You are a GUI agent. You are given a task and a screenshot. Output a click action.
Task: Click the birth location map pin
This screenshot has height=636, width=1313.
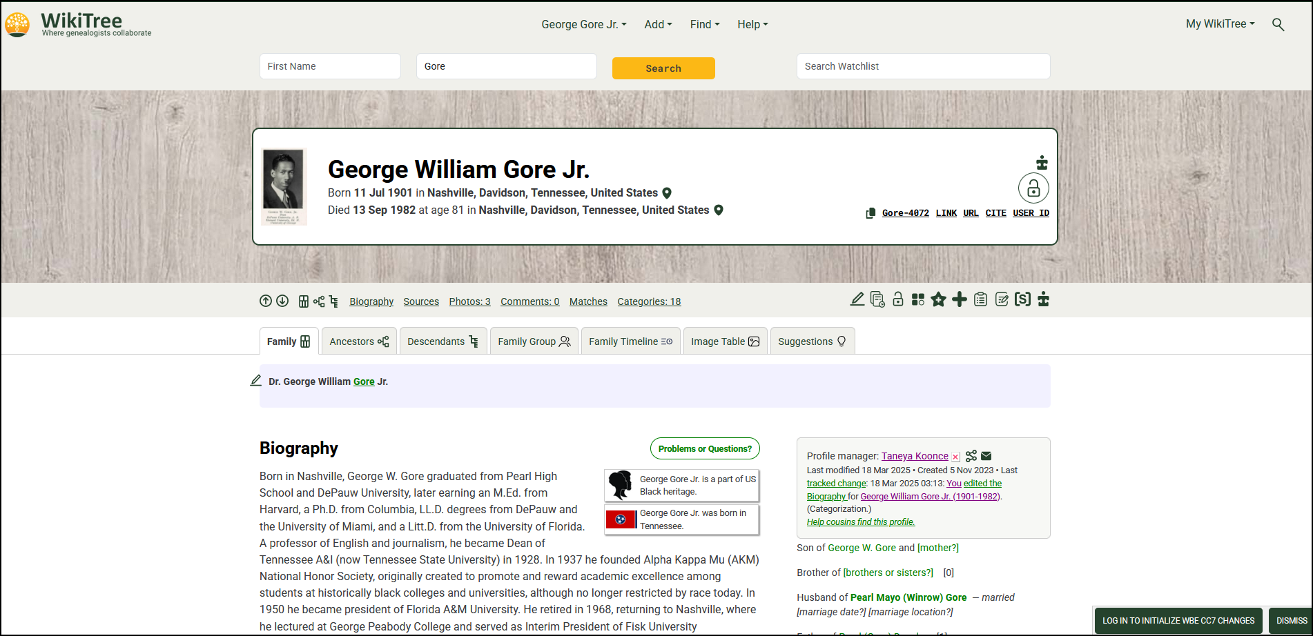pos(667,193)
